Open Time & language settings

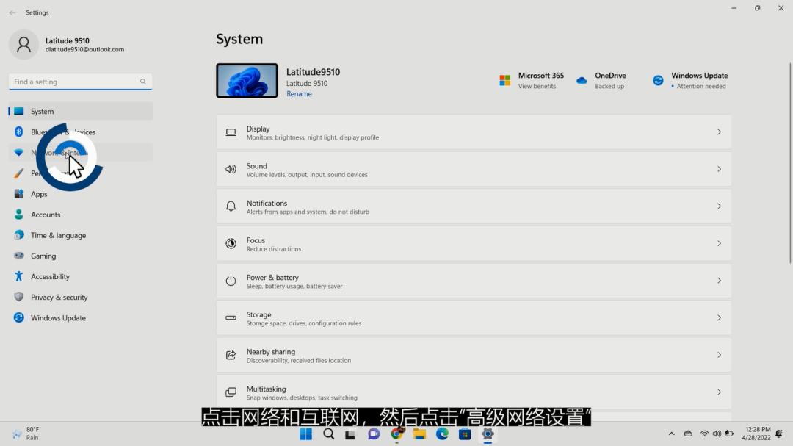tap(58, 235)
